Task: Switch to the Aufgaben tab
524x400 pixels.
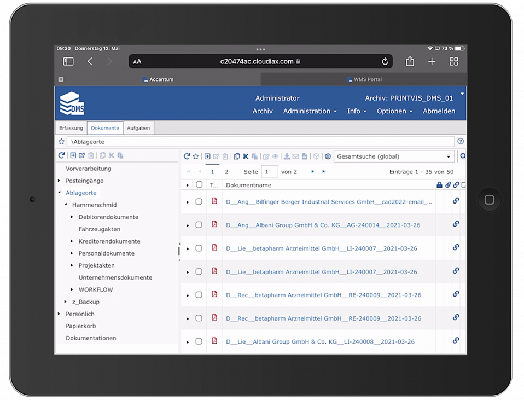Action: tap(138, 128)
